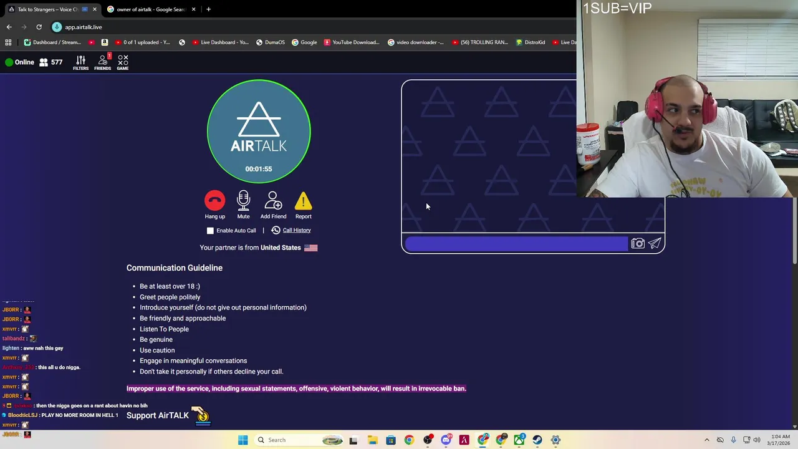798x449 pixels.
Task: Open the DistroKid bookmark
Action: coord(531,42)
